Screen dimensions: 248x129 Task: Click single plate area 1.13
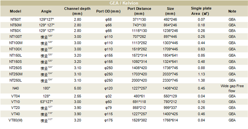[x=201, y=74]
